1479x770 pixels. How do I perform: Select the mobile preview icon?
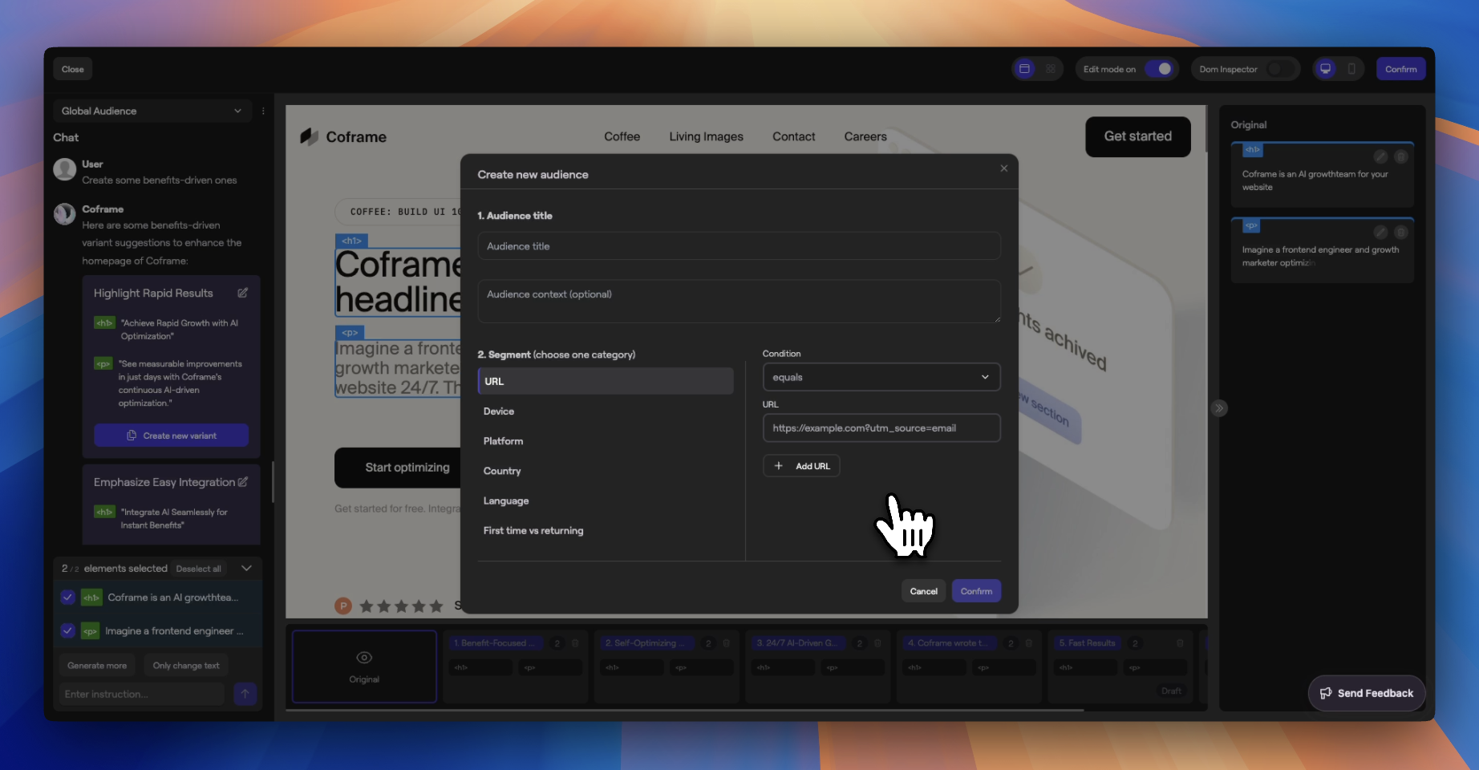(x=1351, y=69)
